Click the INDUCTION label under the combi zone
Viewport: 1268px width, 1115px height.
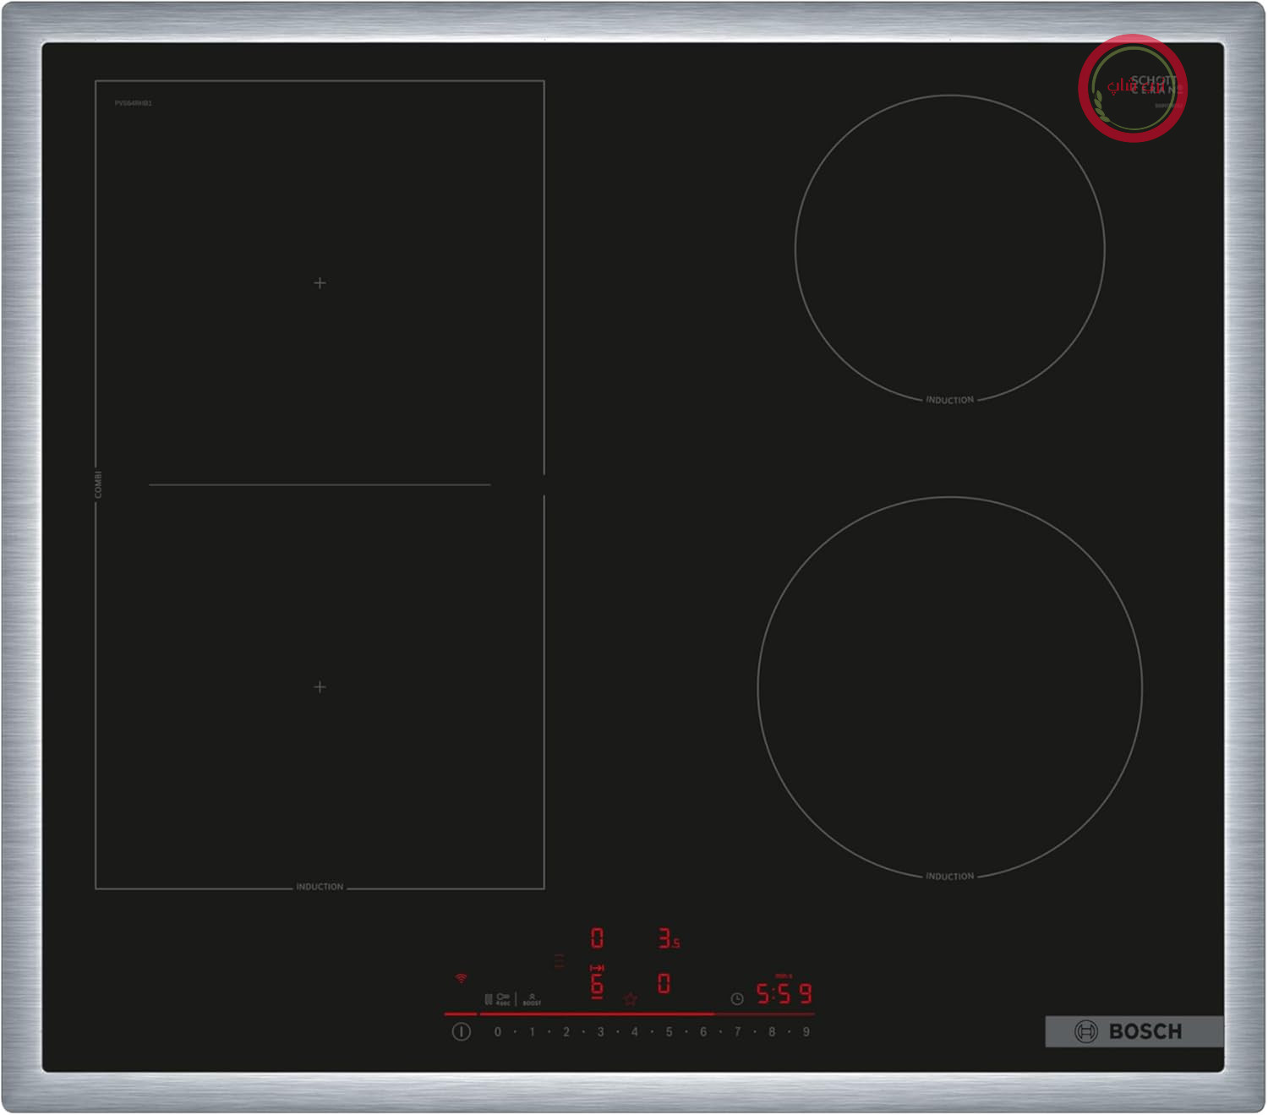pos(320,887)
